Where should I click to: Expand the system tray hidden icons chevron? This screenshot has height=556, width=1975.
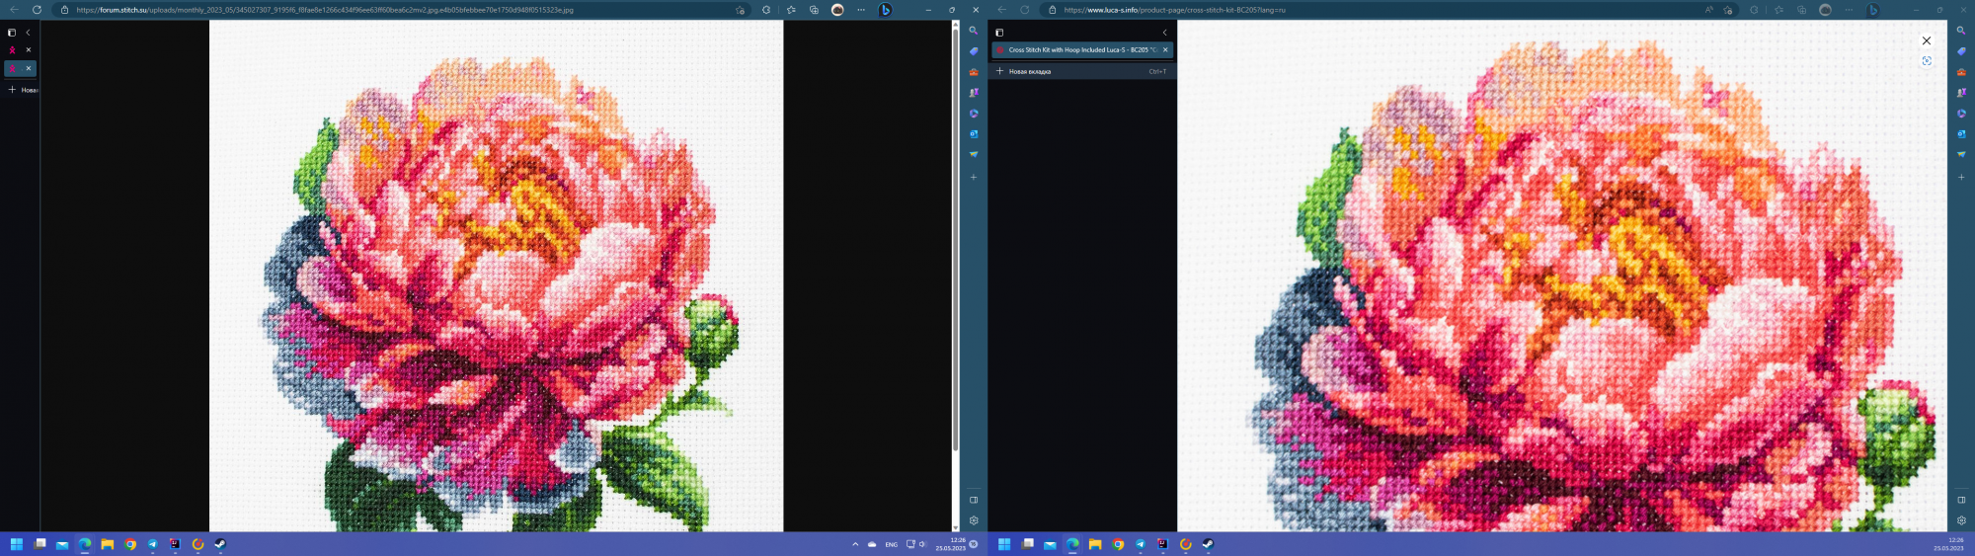[x=855, y=544]
